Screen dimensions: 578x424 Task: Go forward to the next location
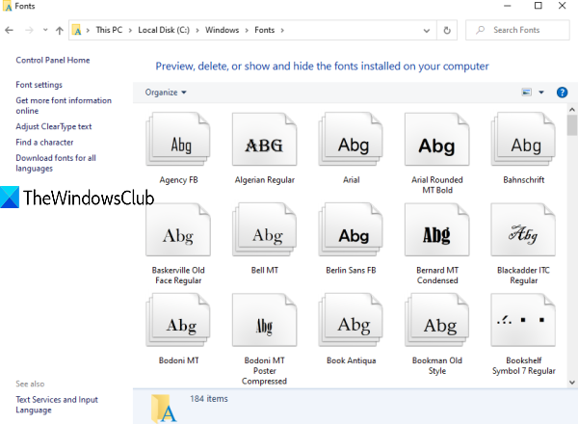[x=29, y=30]
